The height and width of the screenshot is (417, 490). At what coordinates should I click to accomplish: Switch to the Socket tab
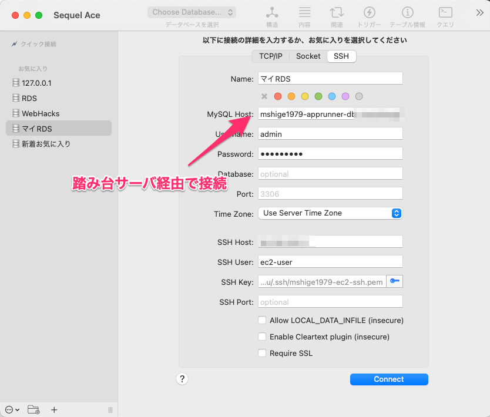coord(308,56)
